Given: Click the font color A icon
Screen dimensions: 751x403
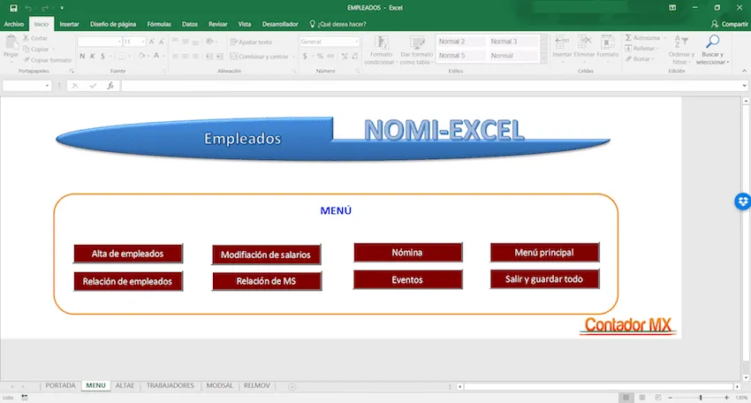Looking at the screenshot, I should (156, 56).
